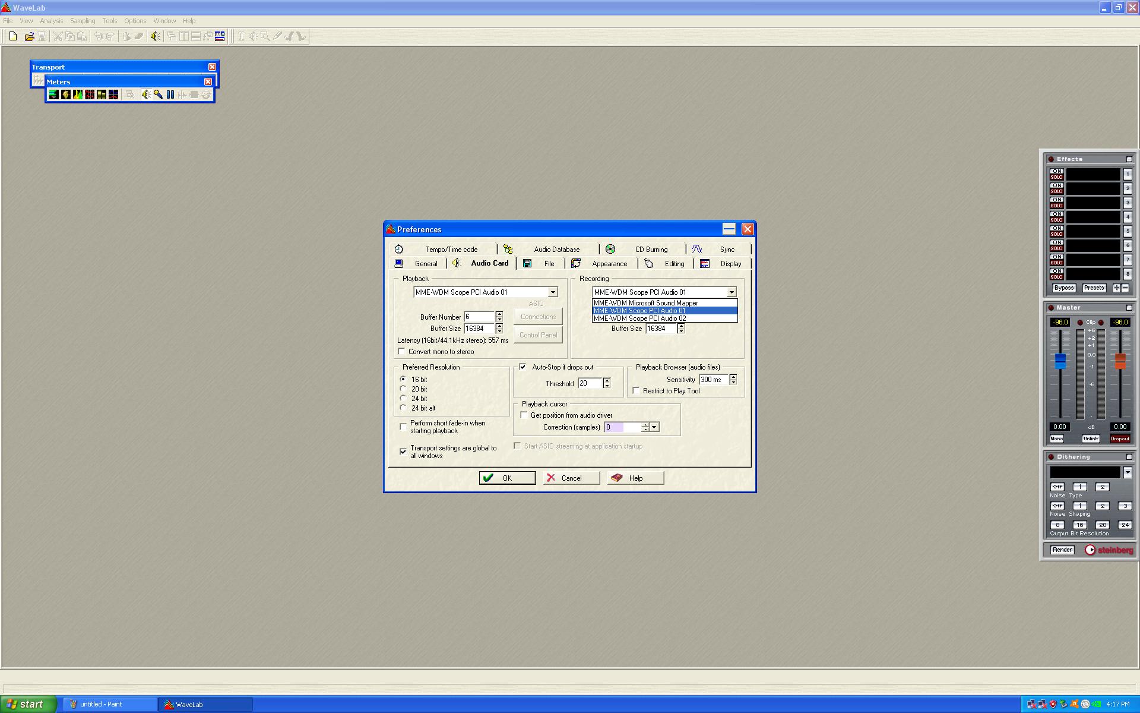Increase the Playback Buffer Number value
The height and width of the screenshot is (713, 1140).
(x=499, y=314)
